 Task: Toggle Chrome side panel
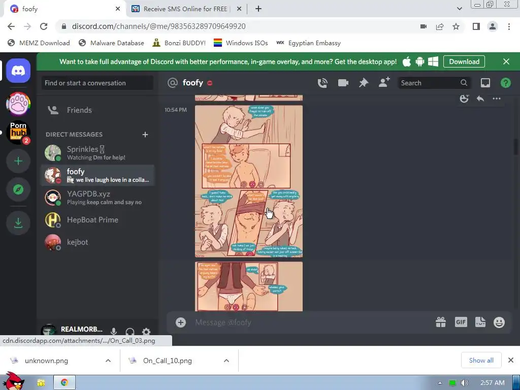(476, 26)
